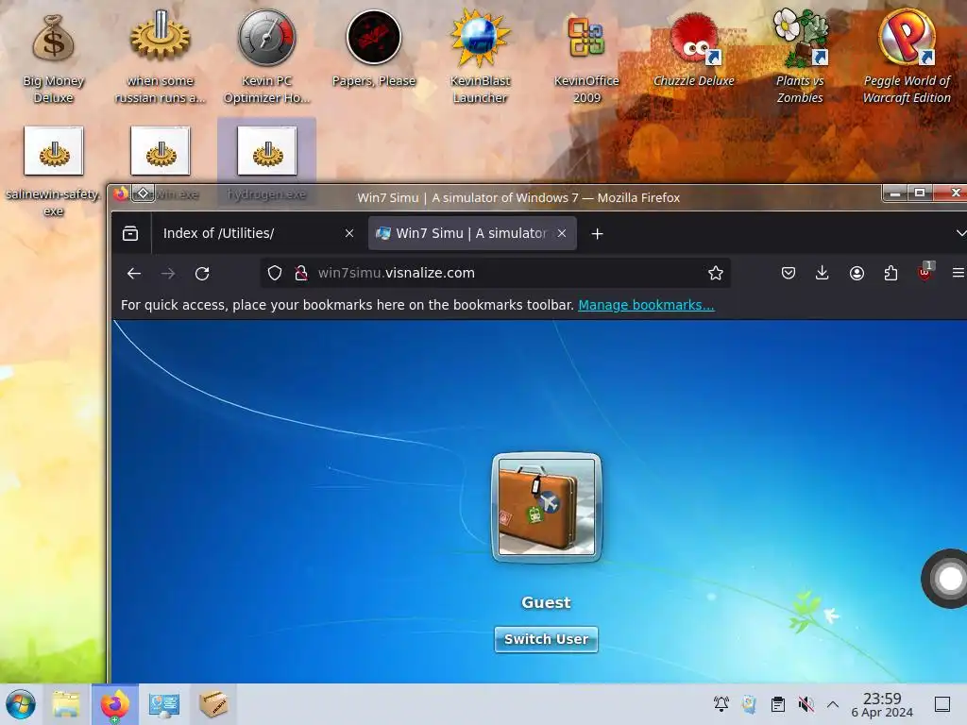This screenshot has width=967, height=725.
Task: Launch KevinOffice 2009 desktop icon
Action: 586,58
